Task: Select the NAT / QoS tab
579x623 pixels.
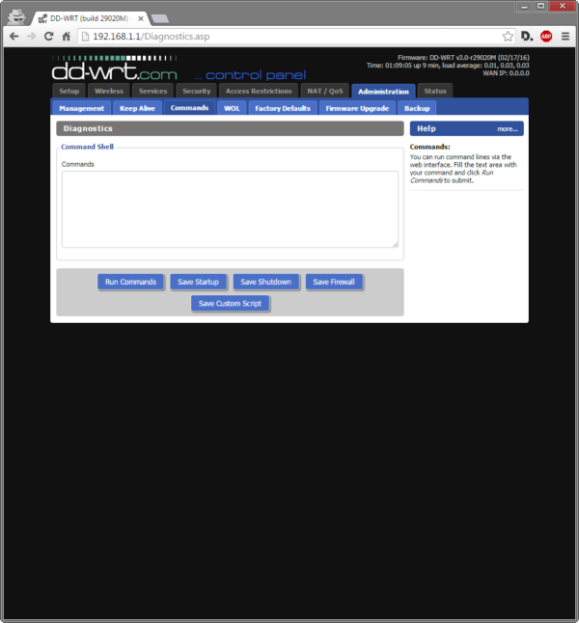Action: click(324, 92)
